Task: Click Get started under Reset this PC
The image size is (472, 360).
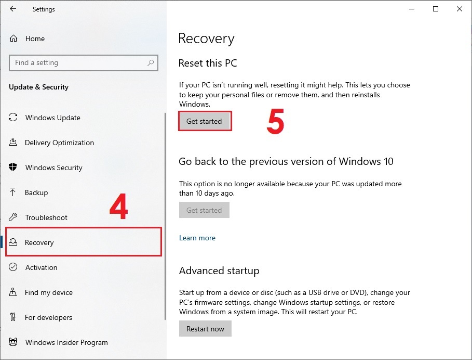Action: click(x=205, y=121)
